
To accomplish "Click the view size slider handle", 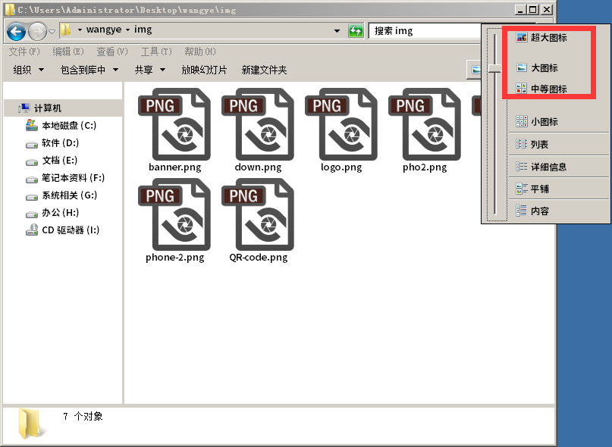I will (x=494, y=68).
